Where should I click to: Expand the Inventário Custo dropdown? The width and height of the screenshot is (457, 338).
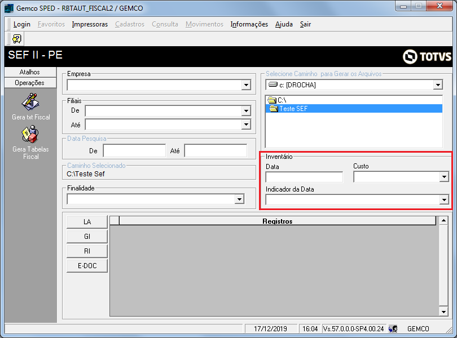click(x=444, y=177)
